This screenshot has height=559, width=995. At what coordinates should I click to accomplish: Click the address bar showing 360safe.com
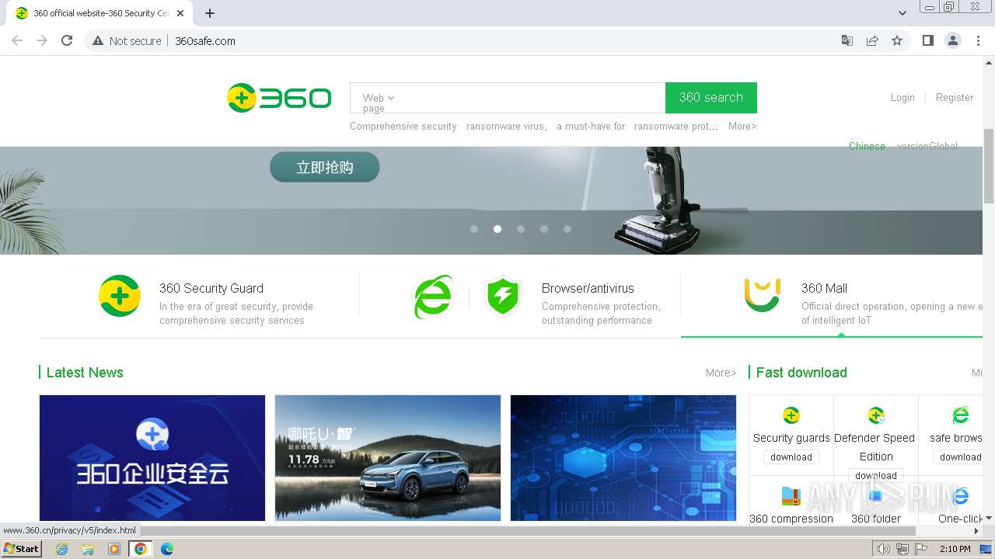(497, 40)
